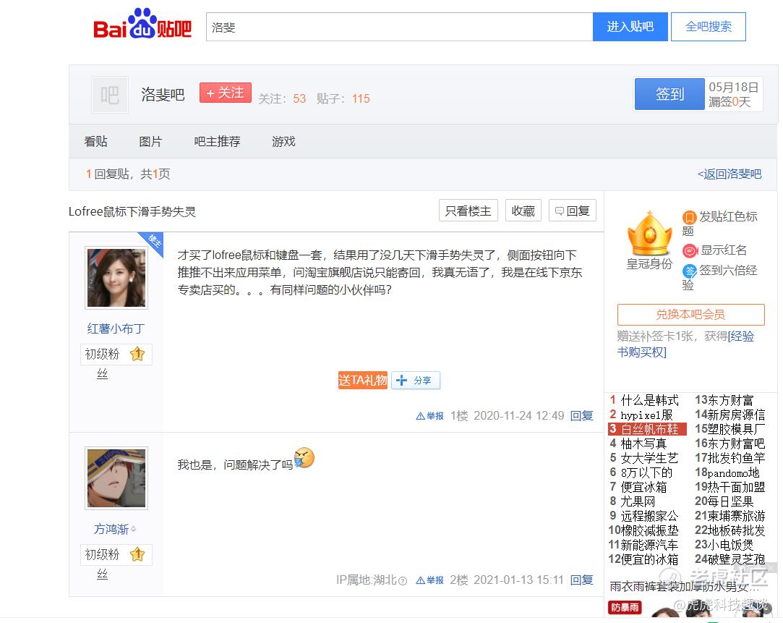Open hot topic 小电饭煲

point(730,545)
